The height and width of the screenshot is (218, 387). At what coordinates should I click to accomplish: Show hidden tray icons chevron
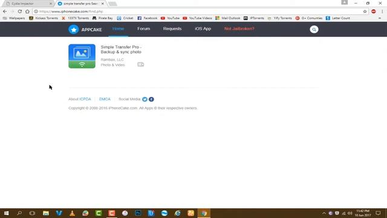point(324,213)
